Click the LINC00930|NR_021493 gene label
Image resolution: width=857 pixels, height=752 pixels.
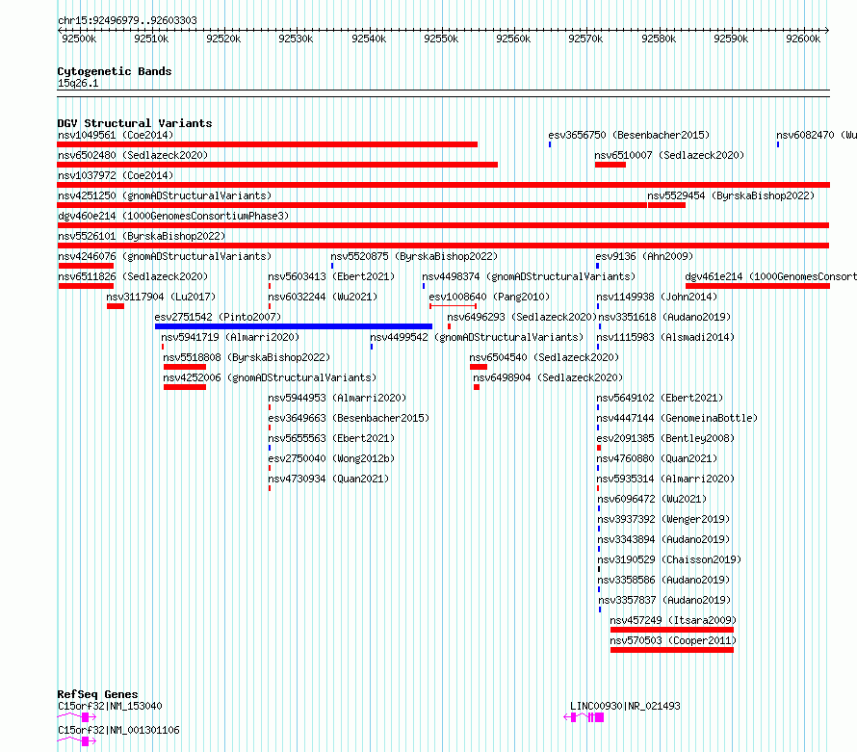pos(625,706)
